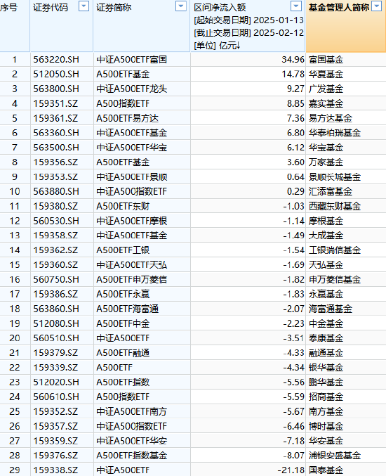Select cell 中证A500ETF南方
Screen dimensions: 386x476
tap(142, 411)
